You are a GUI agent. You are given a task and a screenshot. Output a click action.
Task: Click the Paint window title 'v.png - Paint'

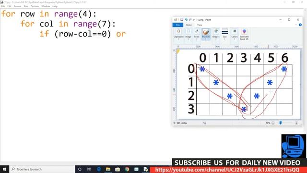(x=204, y=20)
